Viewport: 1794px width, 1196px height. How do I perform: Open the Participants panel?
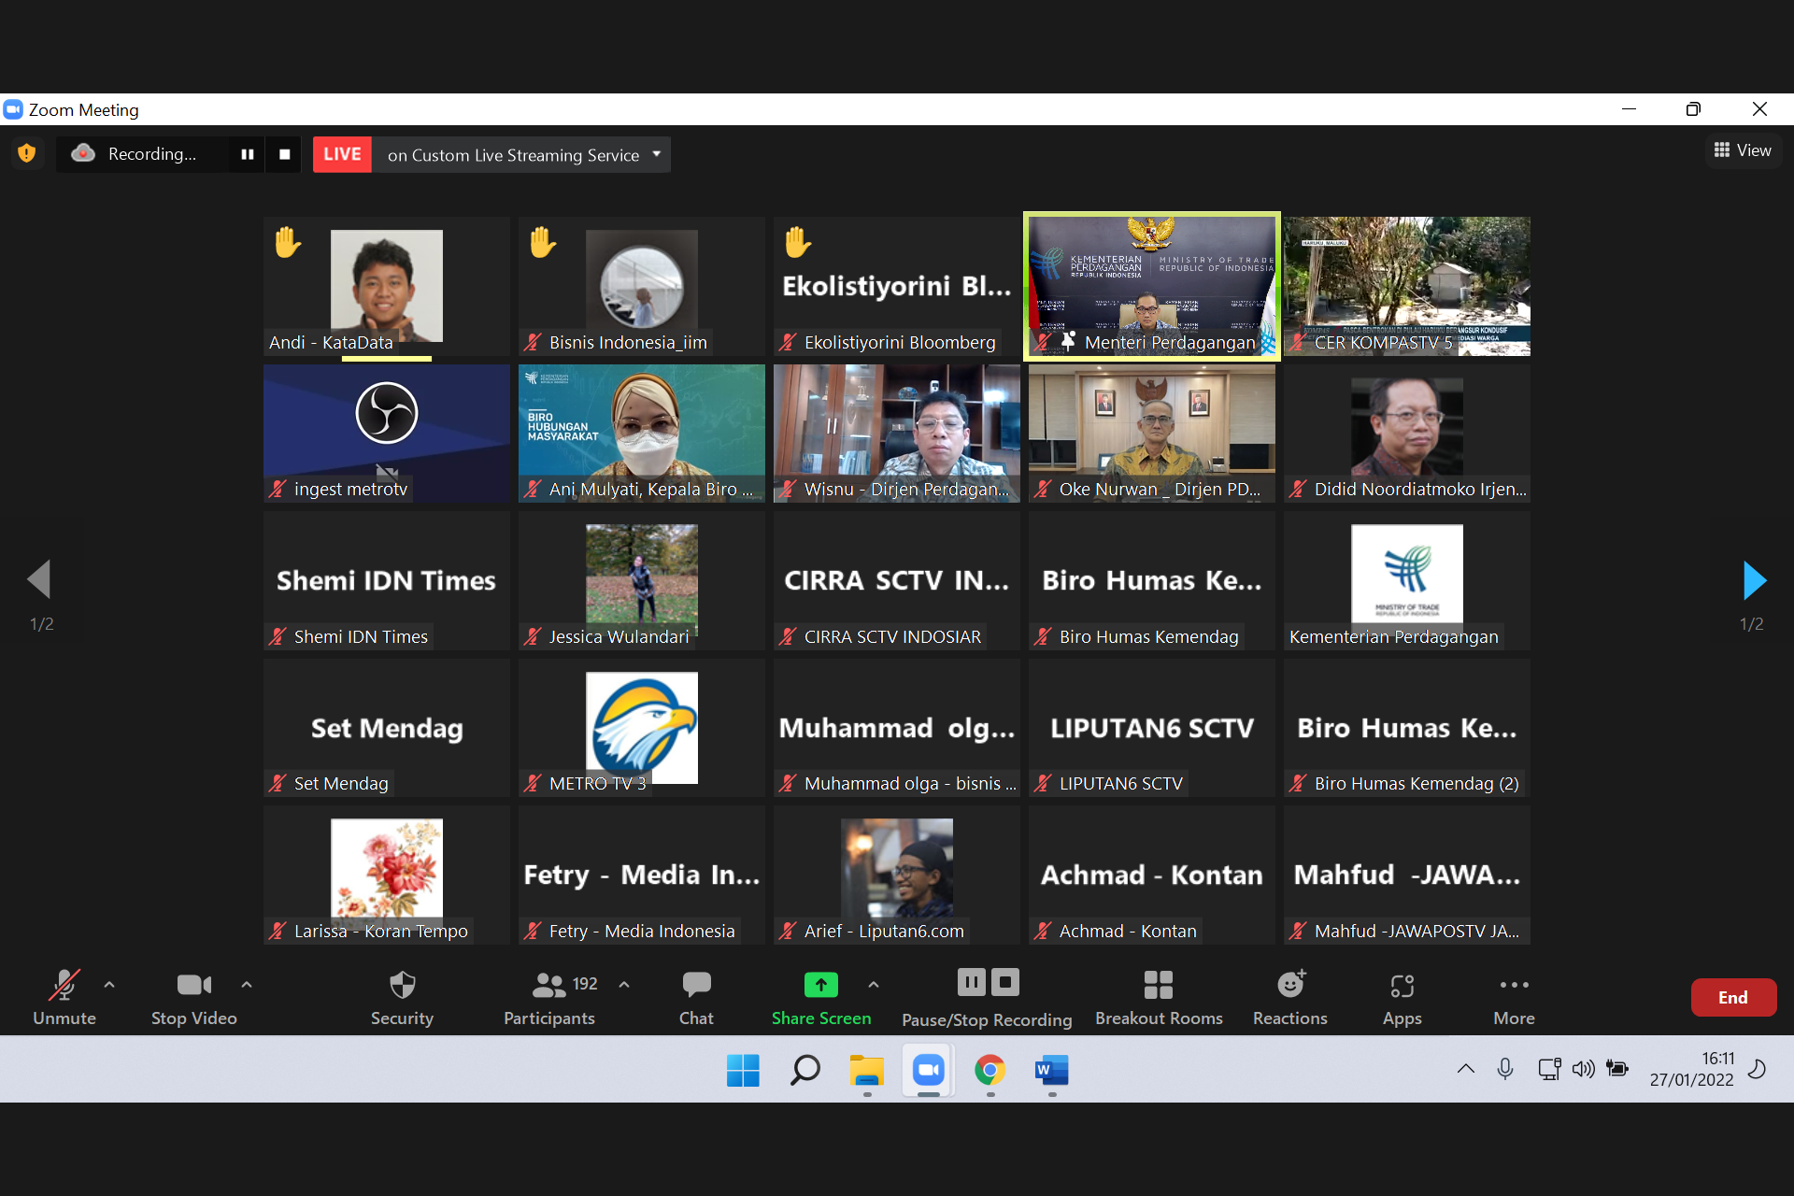[x=549, y=996]
